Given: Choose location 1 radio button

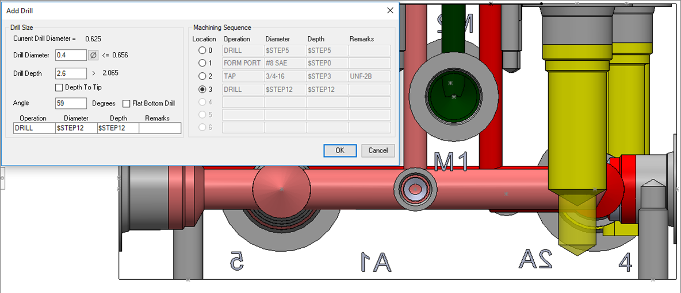Looking at the screenshot, I should [202, 63].
